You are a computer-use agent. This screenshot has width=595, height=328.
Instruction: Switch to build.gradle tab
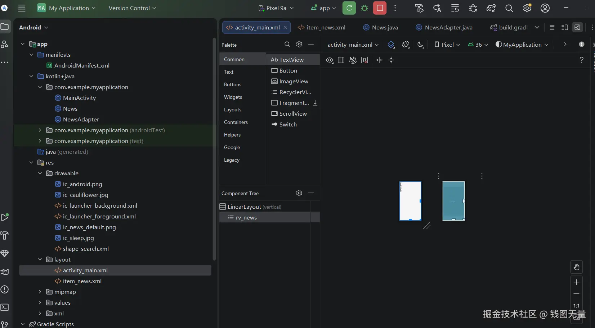(509, 27)
